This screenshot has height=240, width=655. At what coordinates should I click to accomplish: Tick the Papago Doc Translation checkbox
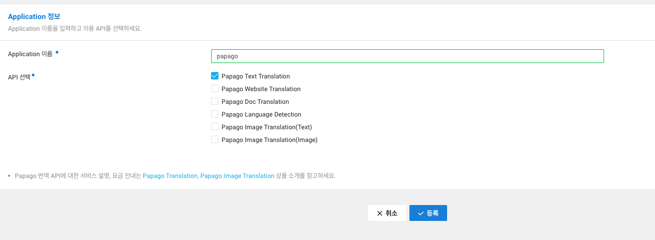(215, 101)
